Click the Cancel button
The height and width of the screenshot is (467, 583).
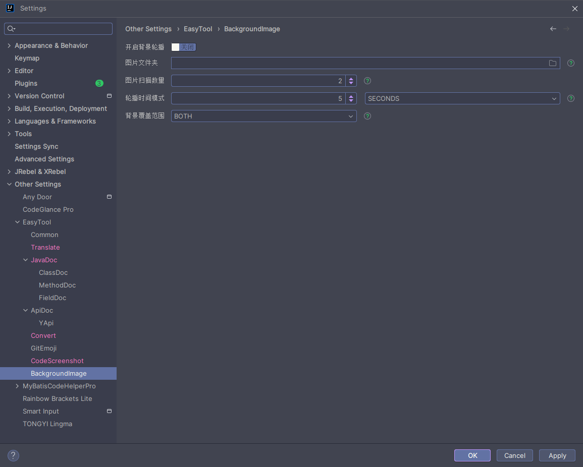514,455
